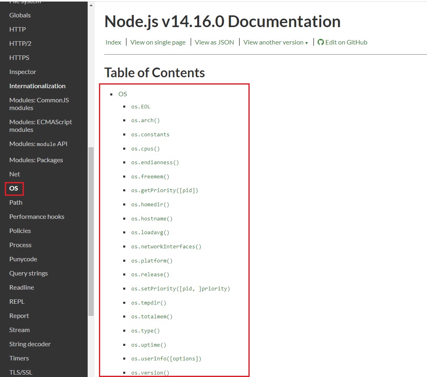This screenshot has width=427, height=377.
Task: Jump to os.version() in the contents
Action: coord(150,373)
